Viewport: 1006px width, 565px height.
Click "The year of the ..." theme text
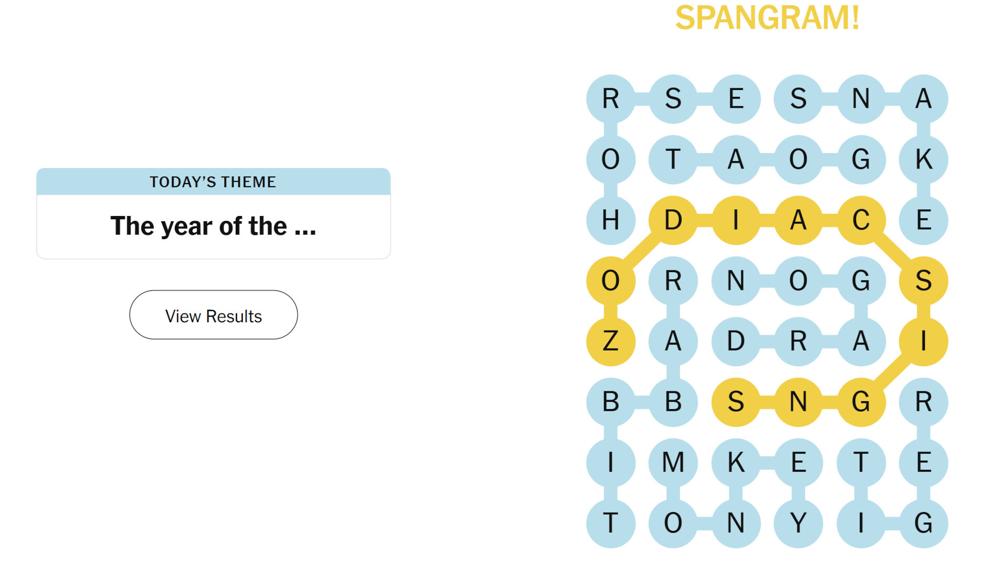213,226
